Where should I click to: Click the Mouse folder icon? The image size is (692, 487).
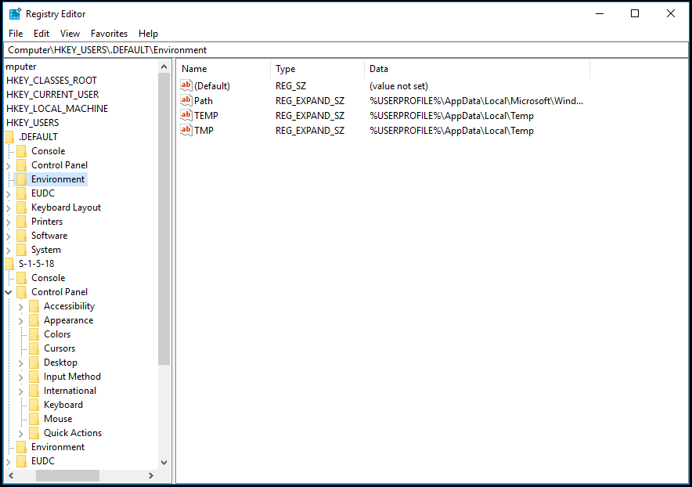[x=34, y=420]
